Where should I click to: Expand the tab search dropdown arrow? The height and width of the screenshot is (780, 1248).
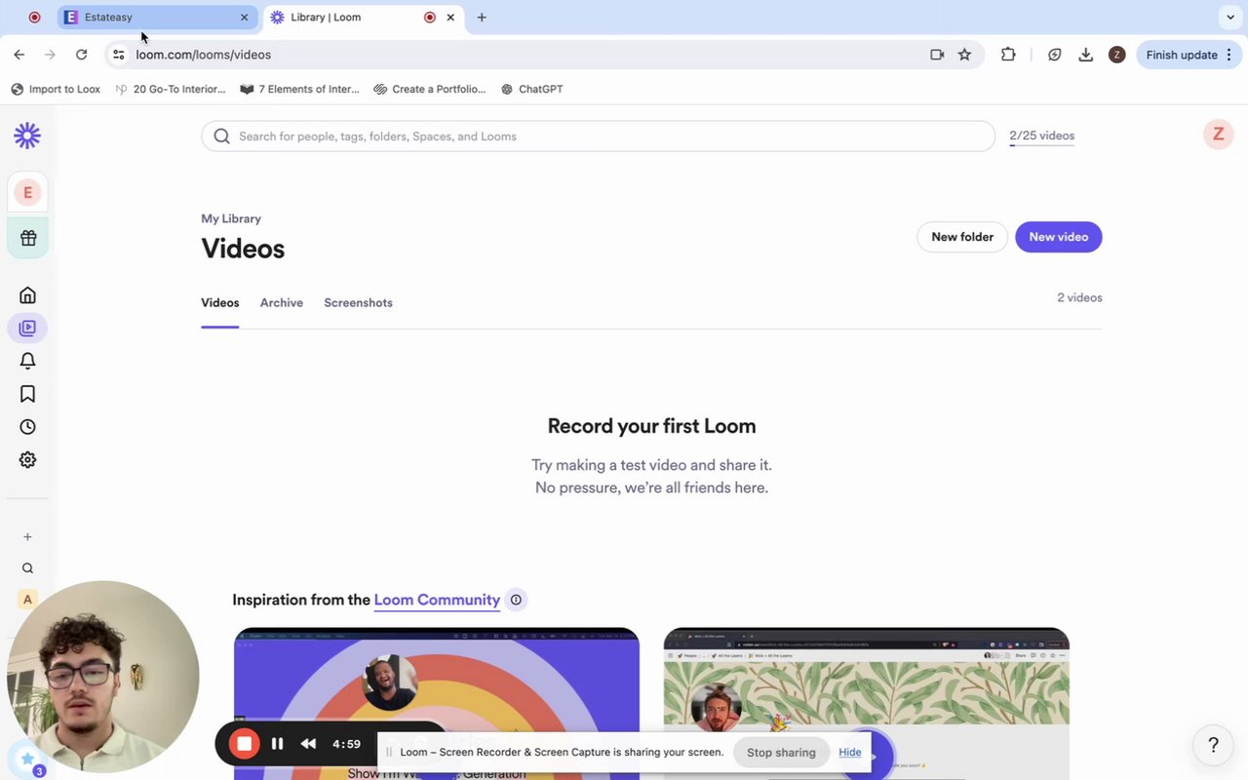pos(1230,18)
